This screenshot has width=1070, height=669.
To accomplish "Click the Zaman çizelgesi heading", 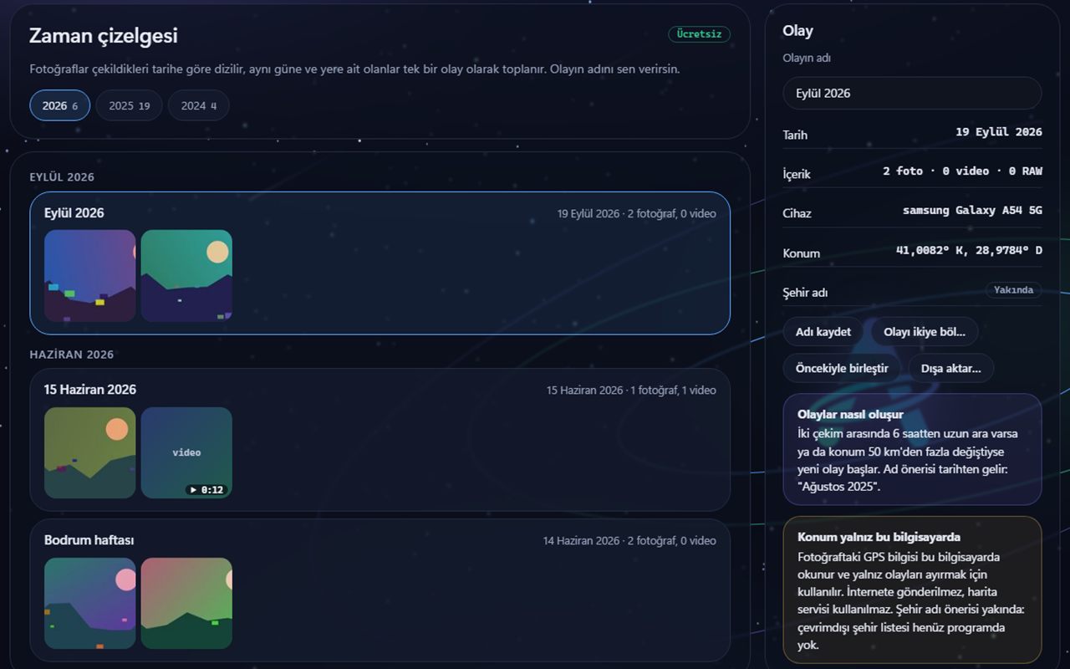I will (104, 35).
